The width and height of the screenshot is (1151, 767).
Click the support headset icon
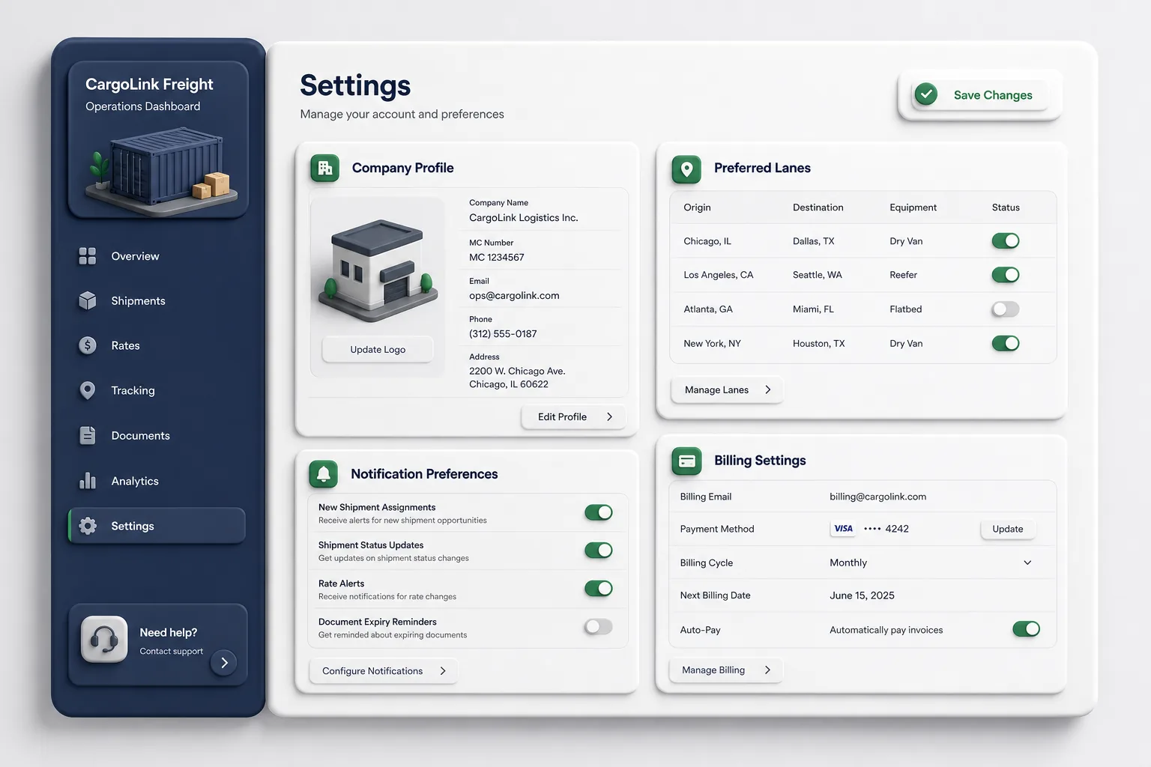(104, 639)
